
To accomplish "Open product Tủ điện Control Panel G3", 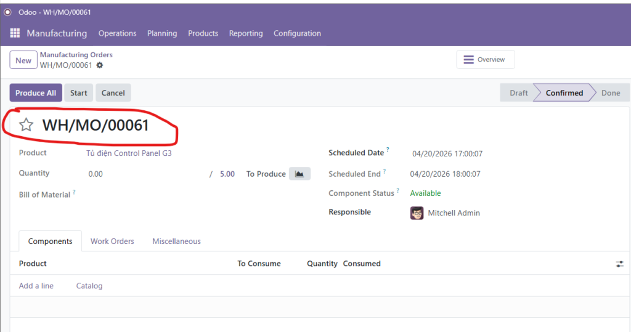I will [129, 153].
